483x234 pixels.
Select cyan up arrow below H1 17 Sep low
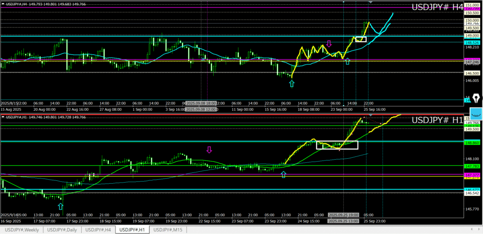(x=60, y=206)
